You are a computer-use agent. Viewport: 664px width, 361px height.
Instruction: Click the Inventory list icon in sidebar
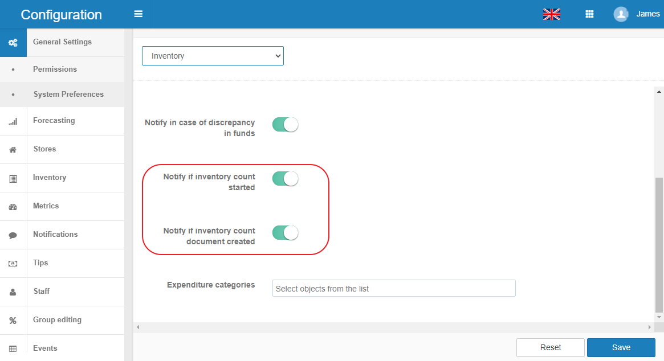pyautogui.click(x=13, y=178)
